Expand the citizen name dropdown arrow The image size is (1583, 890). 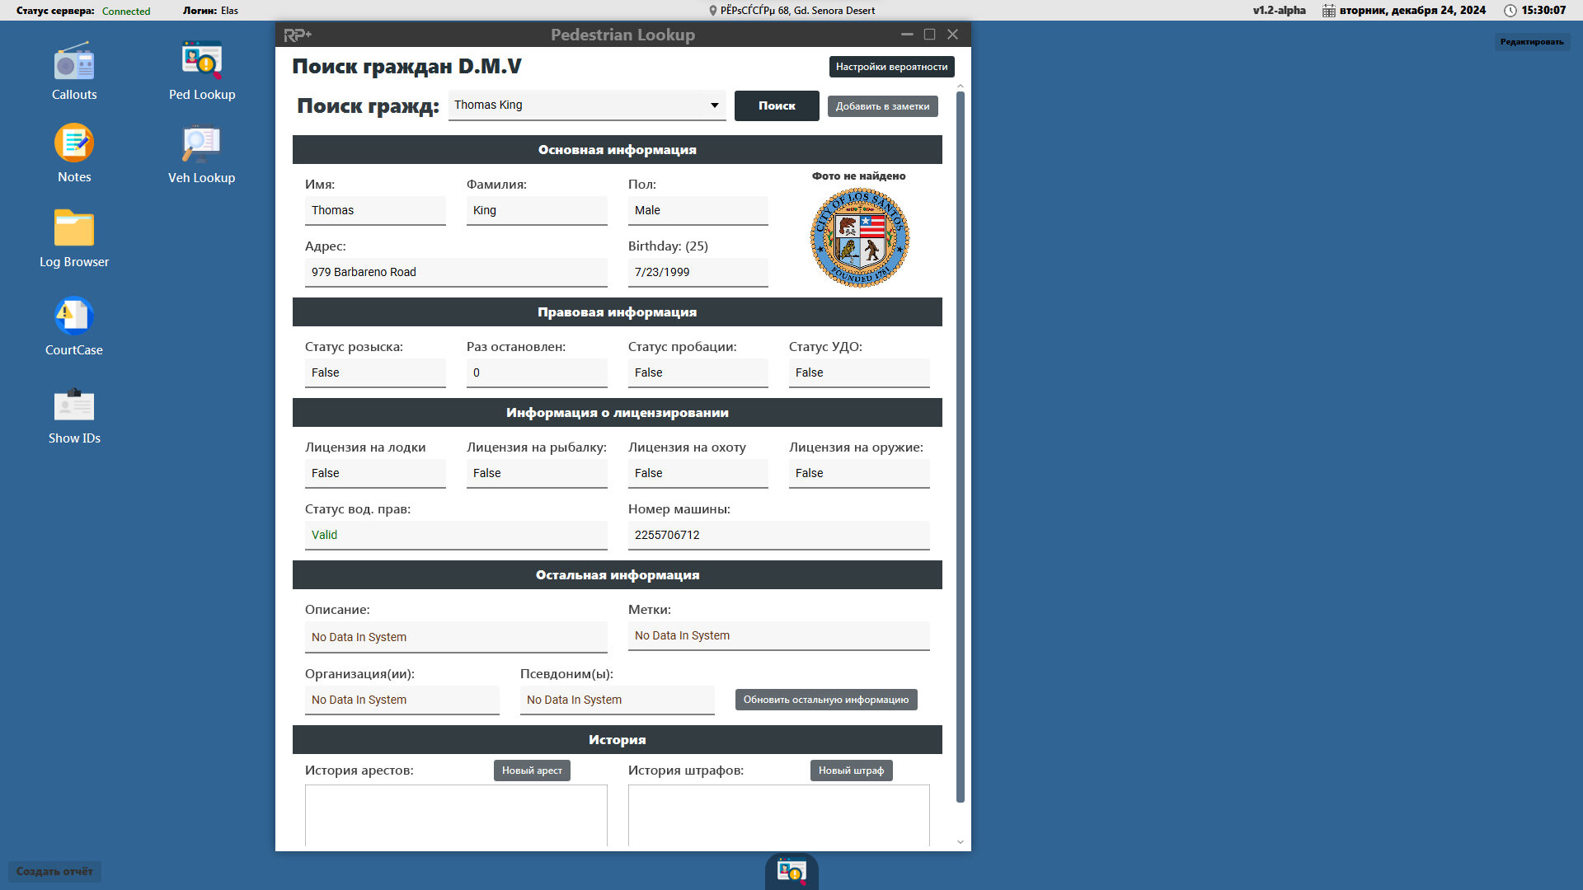714,105
